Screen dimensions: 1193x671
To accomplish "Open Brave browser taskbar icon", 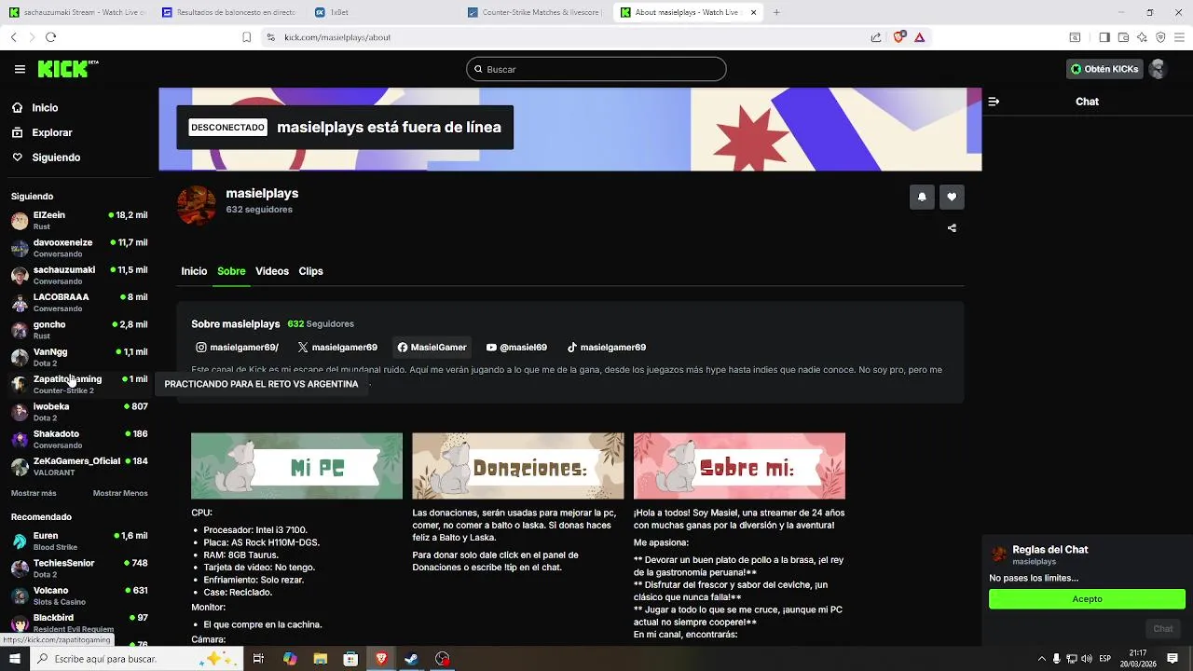I will coord(381,659).
